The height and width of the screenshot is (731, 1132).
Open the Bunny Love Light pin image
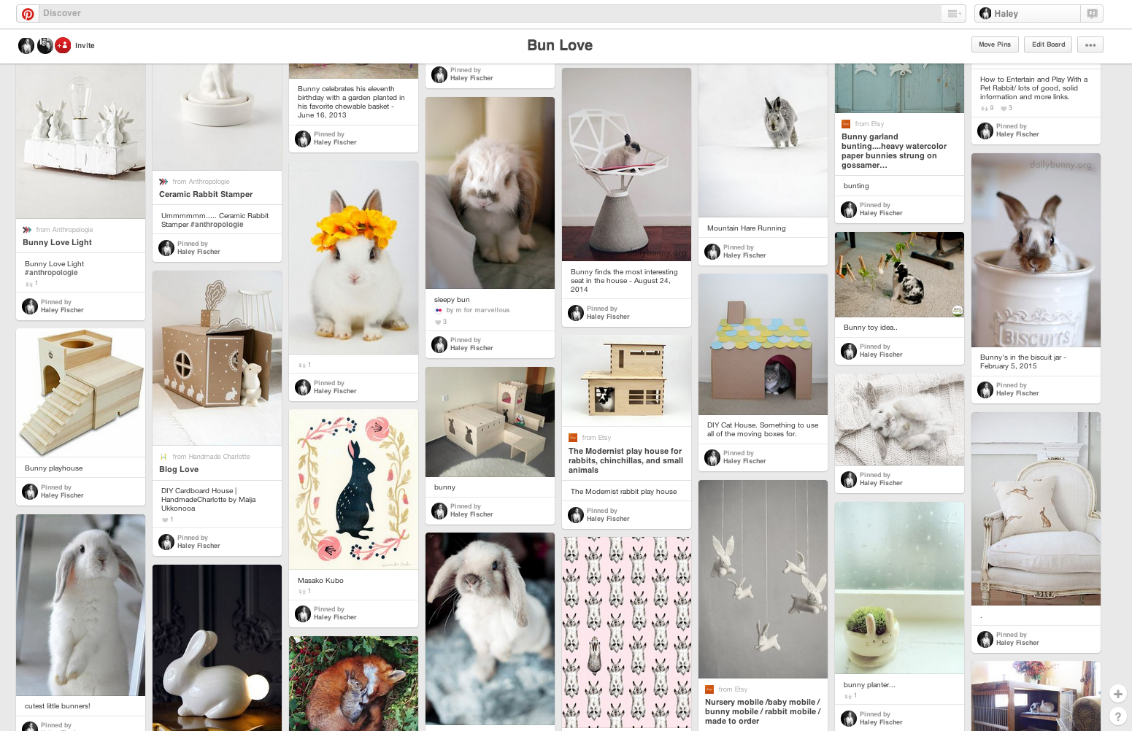80,141
